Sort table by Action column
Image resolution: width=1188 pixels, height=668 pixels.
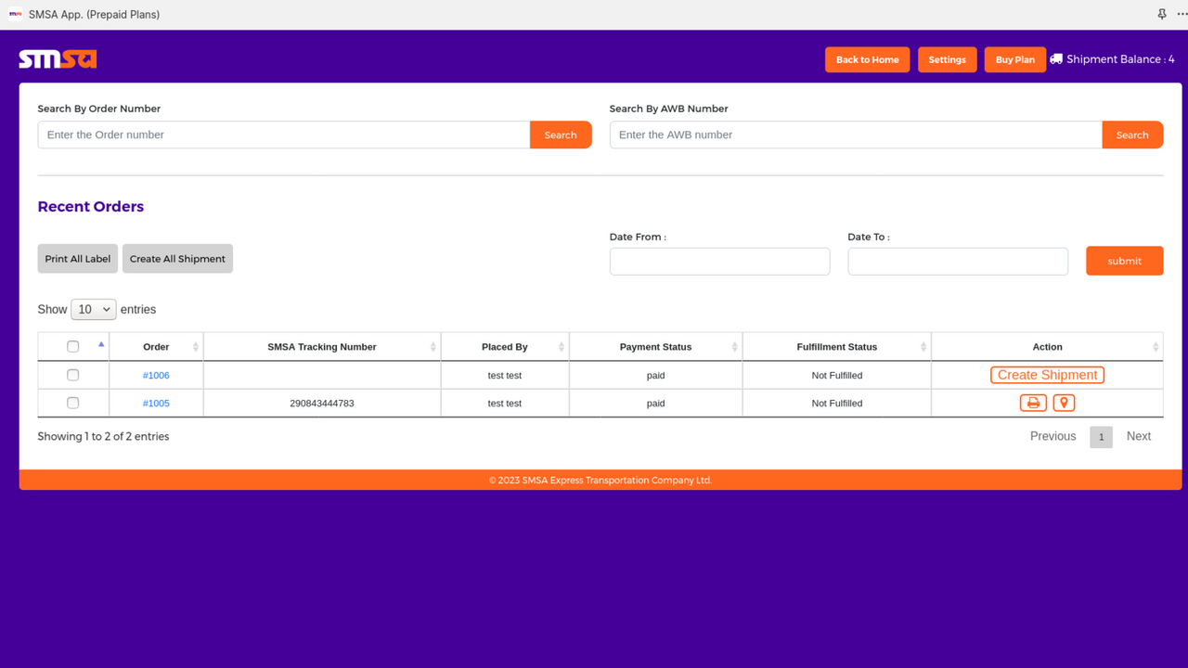pos(1047,347)
